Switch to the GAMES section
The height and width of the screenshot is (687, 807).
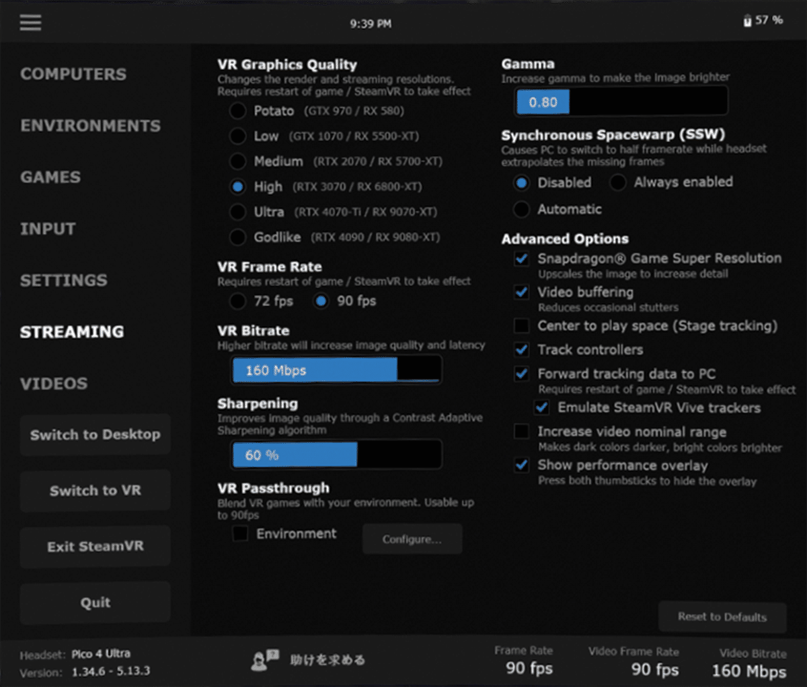click(50, 177)
